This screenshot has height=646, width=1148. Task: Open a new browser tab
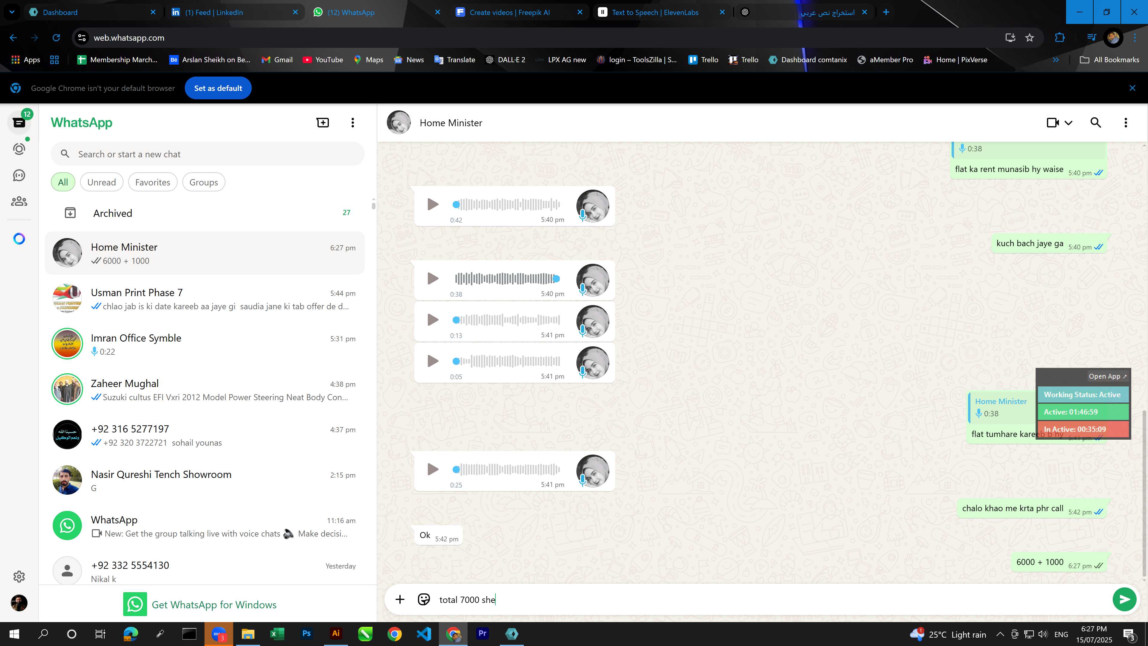(886, 12)
